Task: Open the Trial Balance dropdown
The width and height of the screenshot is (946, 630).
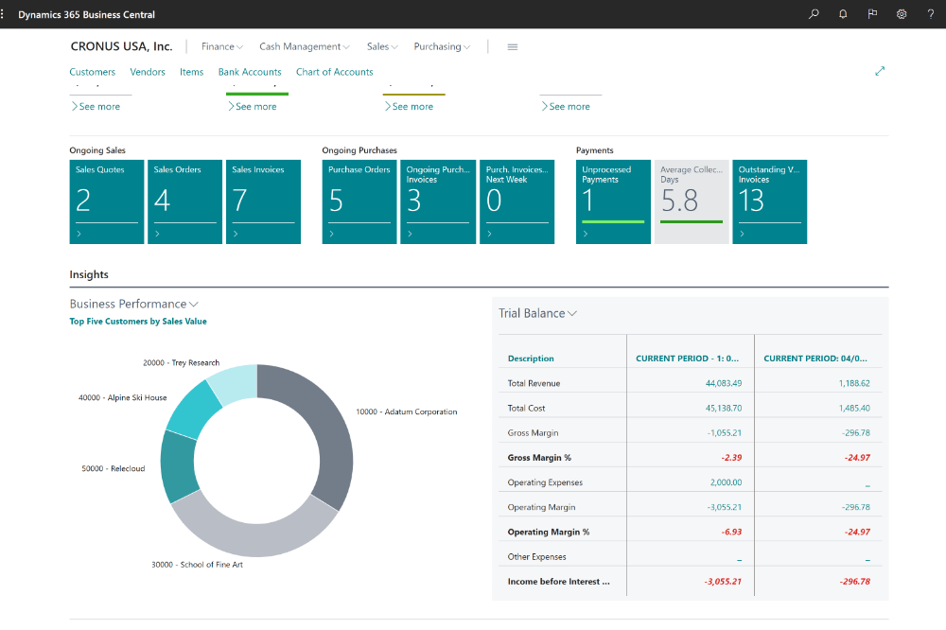Action: [537, 313]
